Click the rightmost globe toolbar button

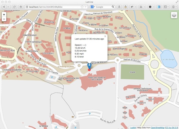click(x=174, y=7)
